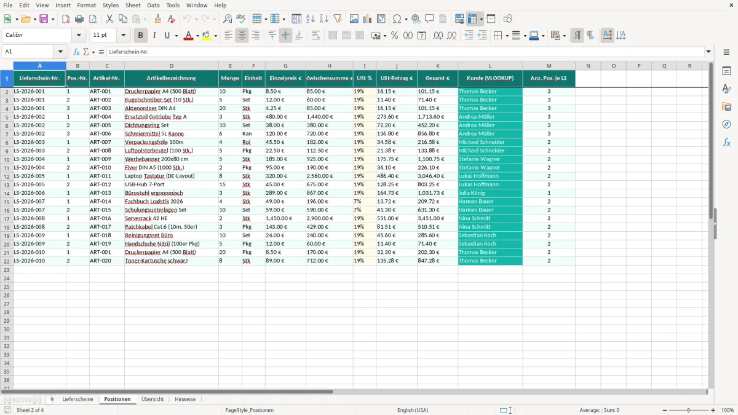Screen dimensions: 738x415
Task: Adjust the zoom slider in status bar
Action: (x=689, y=410)
